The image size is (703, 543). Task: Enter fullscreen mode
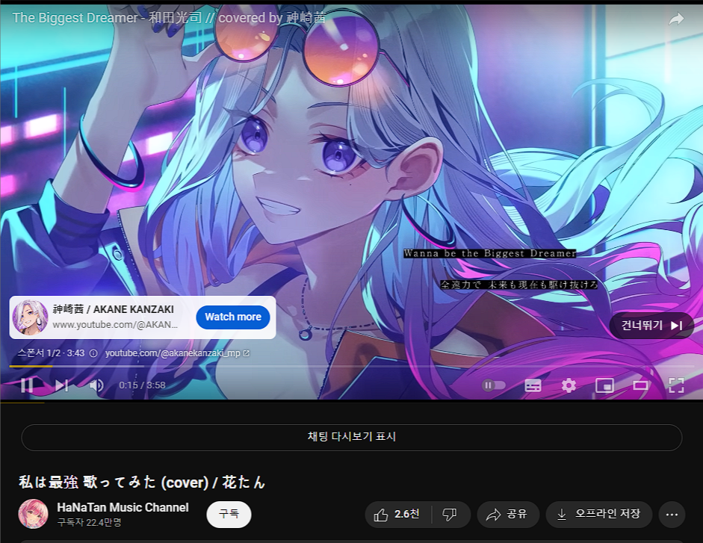676,385
